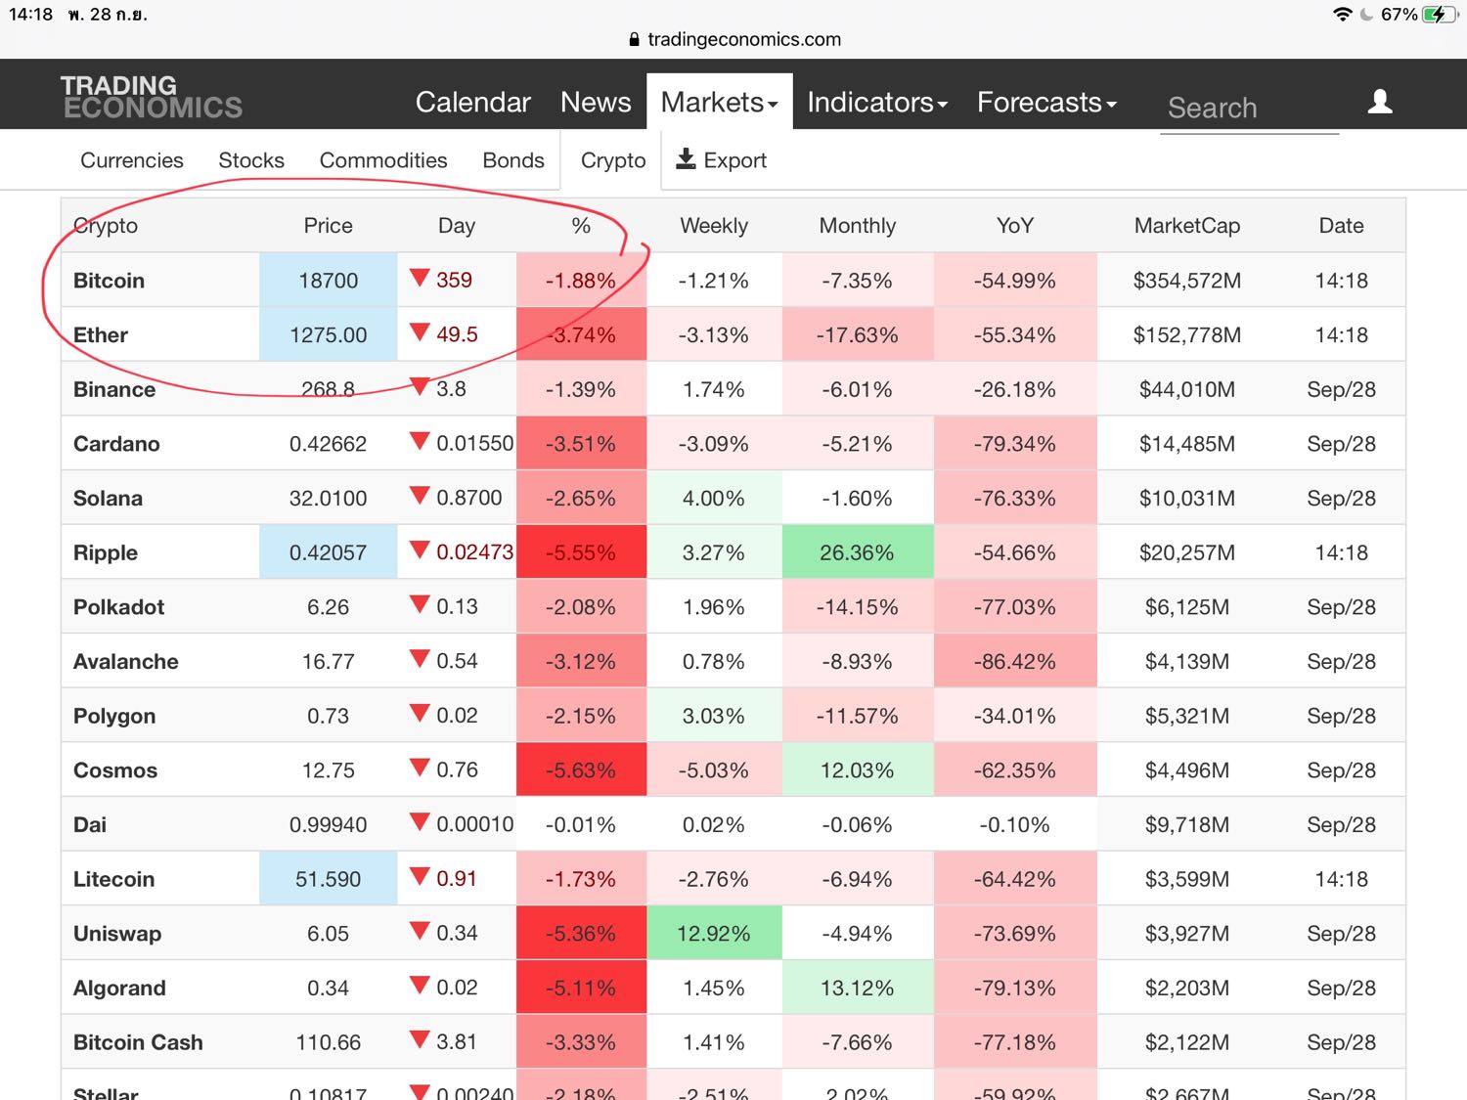Click the Uniswap weekly 12.92% green cell

[x=714, y=934]
